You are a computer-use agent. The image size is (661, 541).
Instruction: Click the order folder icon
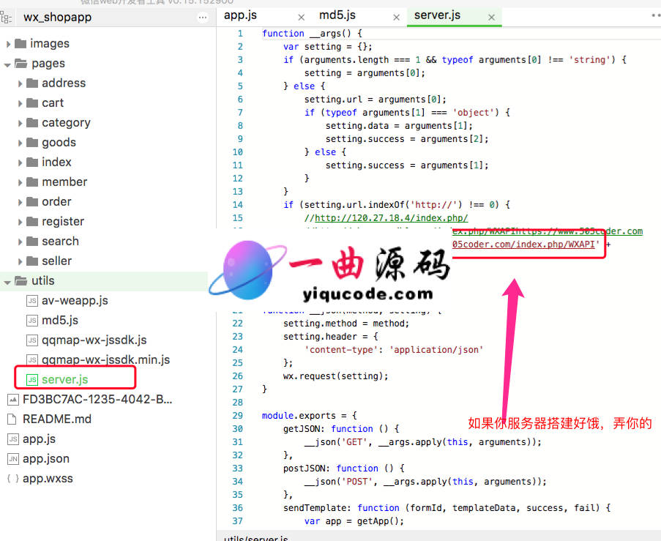click(32, 202)
